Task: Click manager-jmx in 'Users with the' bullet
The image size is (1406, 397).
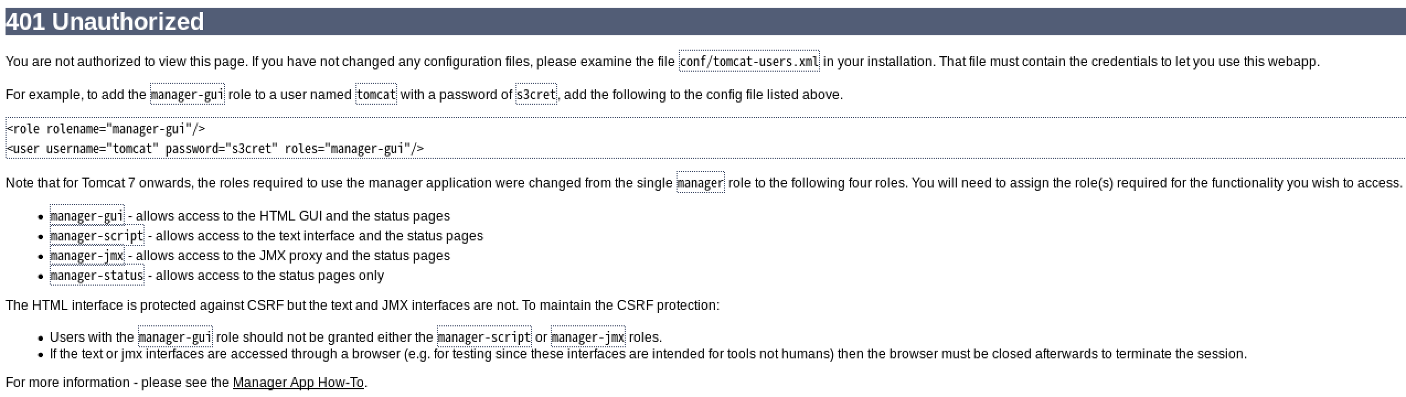Action: [588, 337]
